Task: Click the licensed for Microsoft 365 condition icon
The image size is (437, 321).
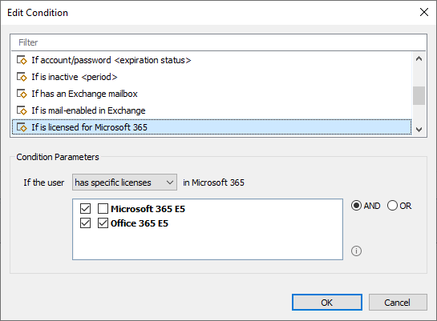Action: pos(22,127)
